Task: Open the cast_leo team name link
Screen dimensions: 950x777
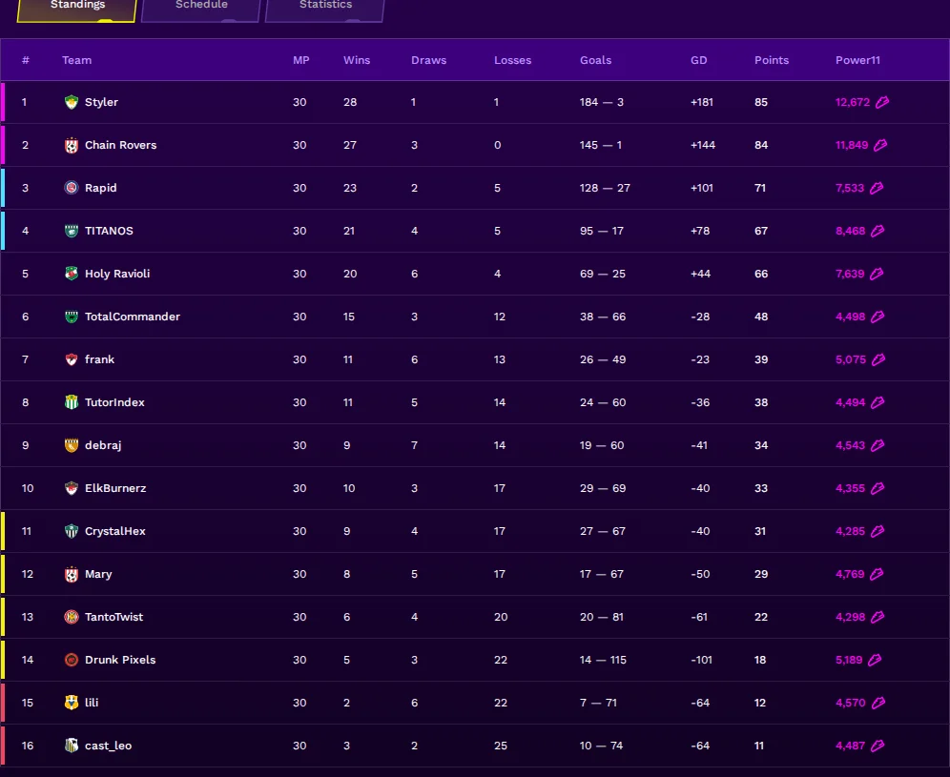Action: (x=108, y=746)
